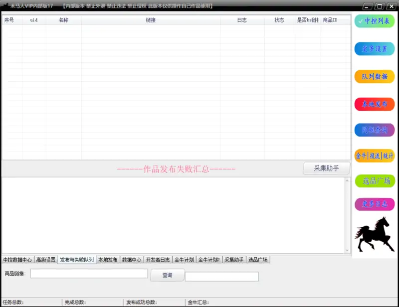The height and width of the screenshot is (307, 399).
Task: Open the 高级设置 tab
Action: (45, 260)
